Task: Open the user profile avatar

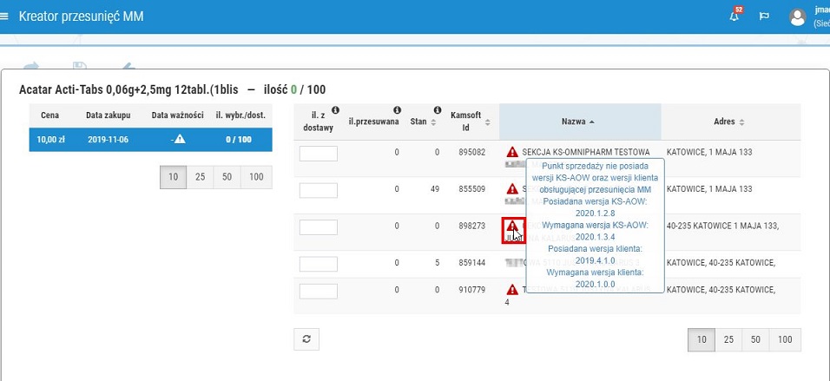Action: tap(798, 17)
